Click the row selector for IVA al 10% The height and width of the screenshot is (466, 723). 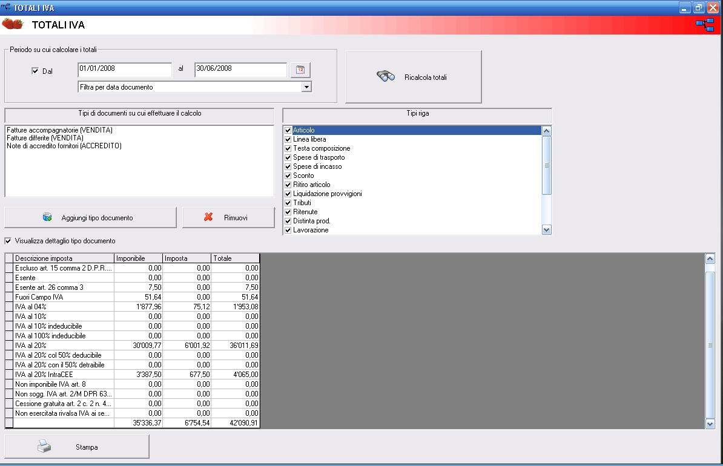[8, 316]
